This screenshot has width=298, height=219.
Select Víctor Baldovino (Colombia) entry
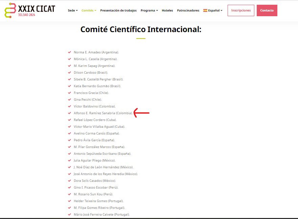click(x=95, y=106)
